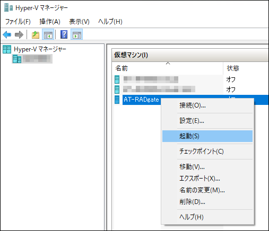Click the first blurred VM's server icon
This screenshot has width=269, height=231.
coord(117,79)
